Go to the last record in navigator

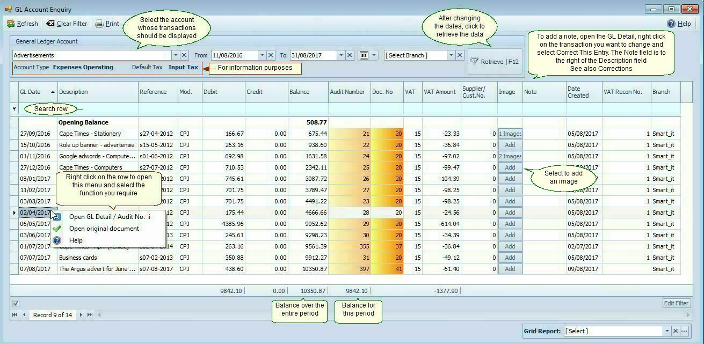[x=90, y=315]
